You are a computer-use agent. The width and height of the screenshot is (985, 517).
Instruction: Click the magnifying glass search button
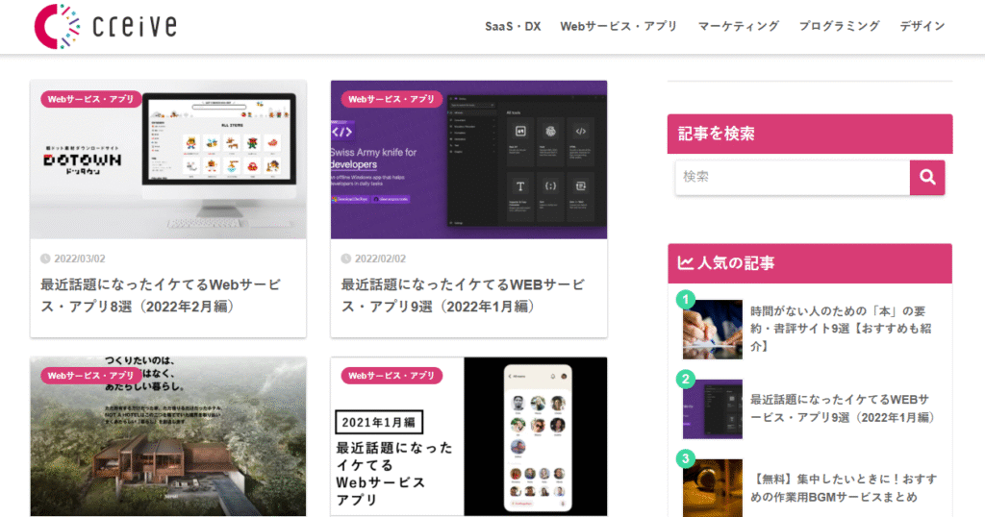927,178
